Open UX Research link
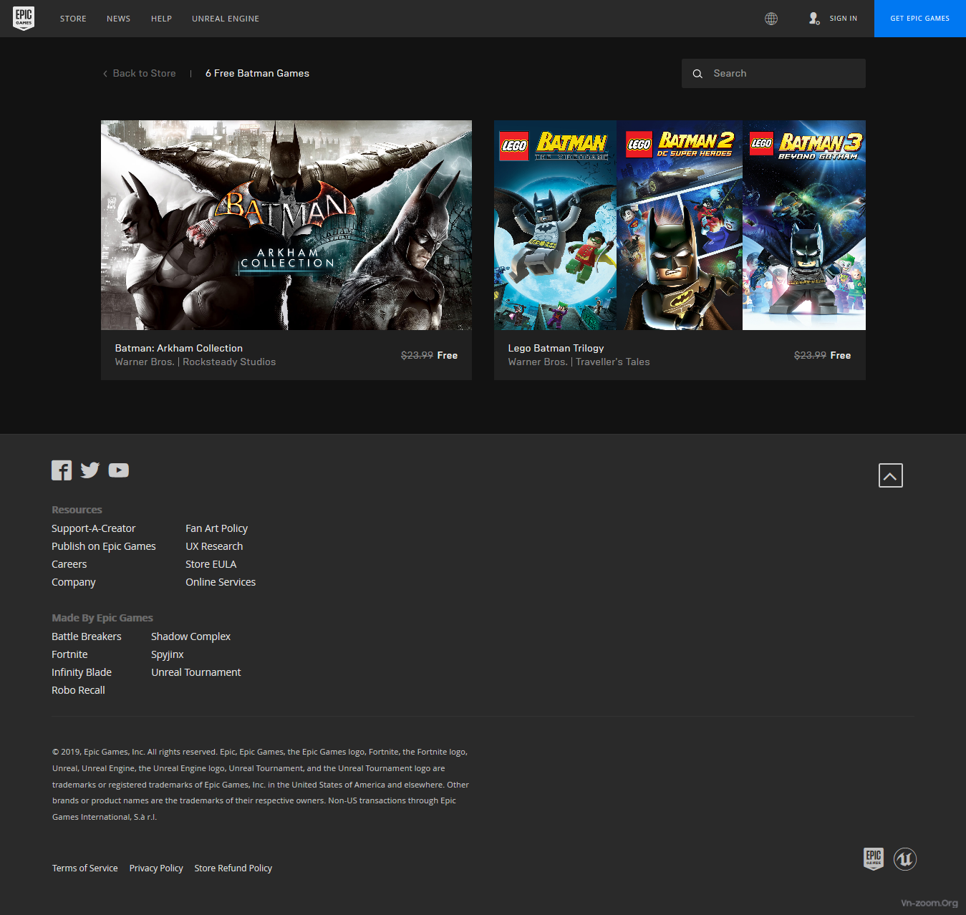 point(214,546)
